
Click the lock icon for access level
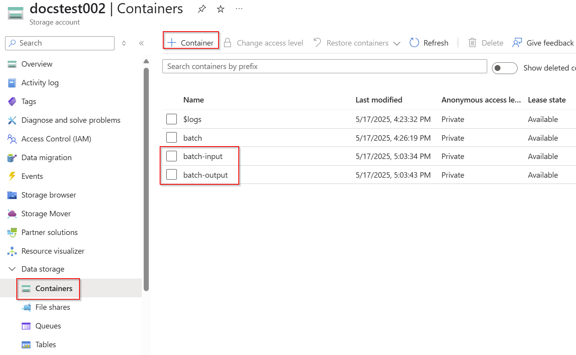click(228, 42)
